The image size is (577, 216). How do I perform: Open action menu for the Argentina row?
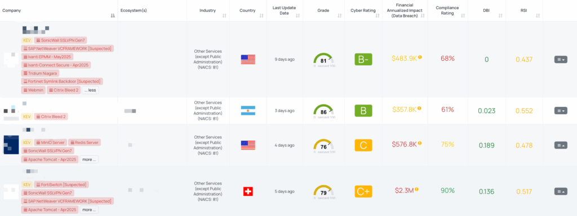coord(561,111)
